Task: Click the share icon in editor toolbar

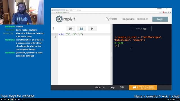Action: 71,29
